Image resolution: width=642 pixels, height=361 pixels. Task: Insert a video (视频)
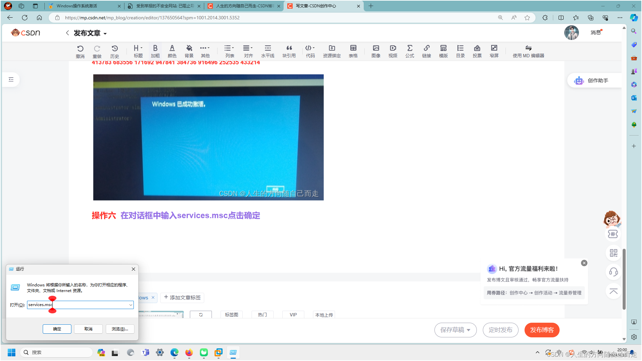click(393, 51)
